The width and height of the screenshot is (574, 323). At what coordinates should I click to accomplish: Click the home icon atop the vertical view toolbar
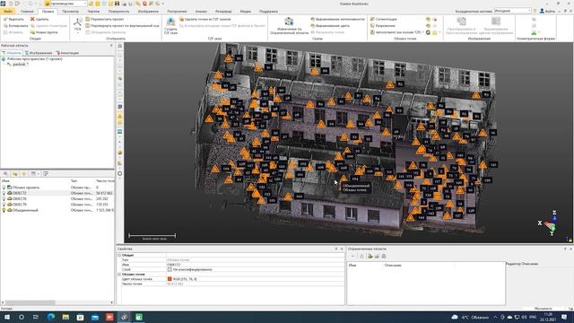click(119, 46)
